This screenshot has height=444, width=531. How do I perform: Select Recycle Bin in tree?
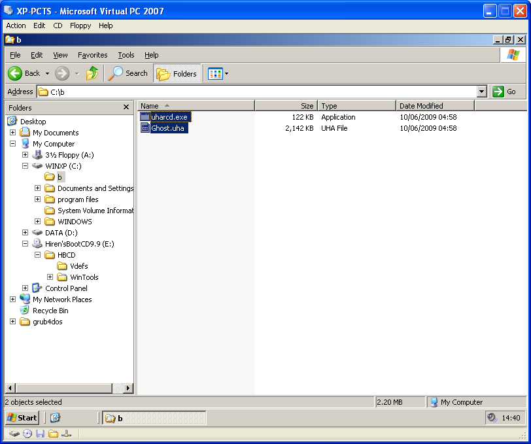(50, 310)
